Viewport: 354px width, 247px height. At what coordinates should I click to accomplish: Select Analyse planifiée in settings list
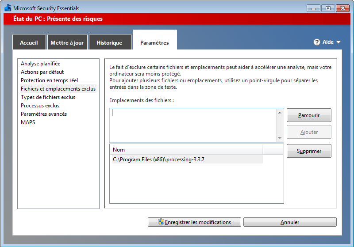(41, 64)
